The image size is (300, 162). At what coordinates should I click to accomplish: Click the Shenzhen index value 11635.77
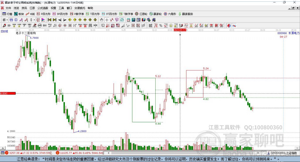(66, 153)
